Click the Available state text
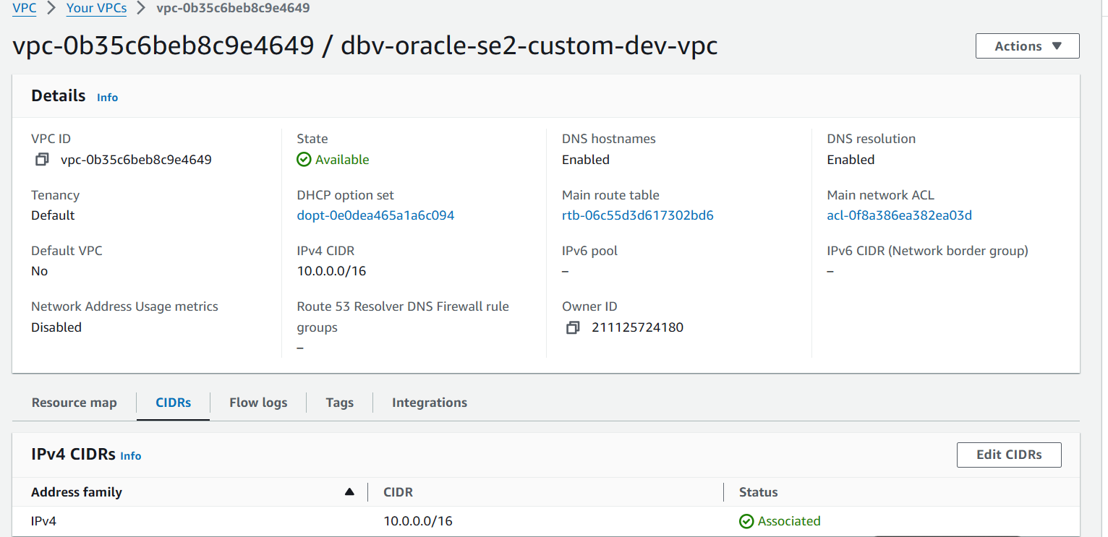This screenshot has height=537, width=1108. [342, 160]
